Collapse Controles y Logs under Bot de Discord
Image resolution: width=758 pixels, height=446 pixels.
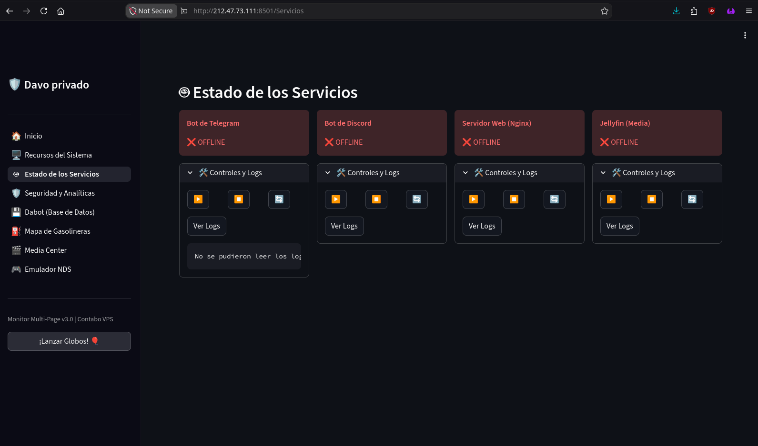(382, 173)
